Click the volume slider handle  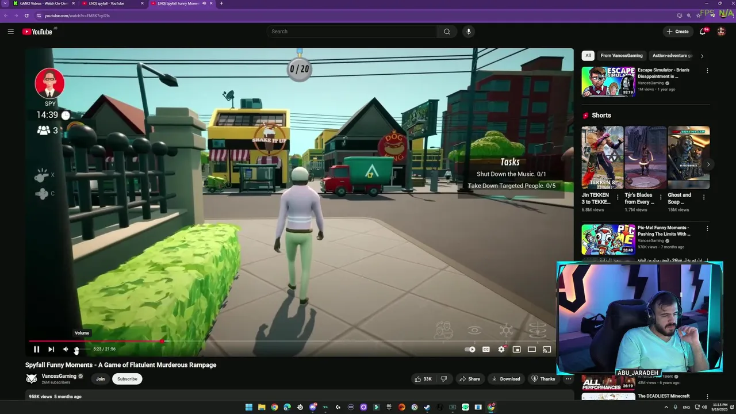pyautogui.click(x=76, y=350)
